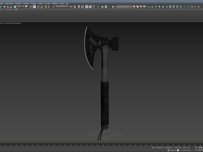The width and height of the screenshot is (203, 152).
Task: Click the Mirror tool icon
Action: click(71, 7)
